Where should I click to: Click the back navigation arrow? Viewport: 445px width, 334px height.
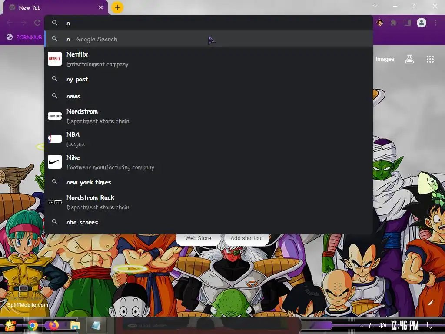[x=10, y=23]
